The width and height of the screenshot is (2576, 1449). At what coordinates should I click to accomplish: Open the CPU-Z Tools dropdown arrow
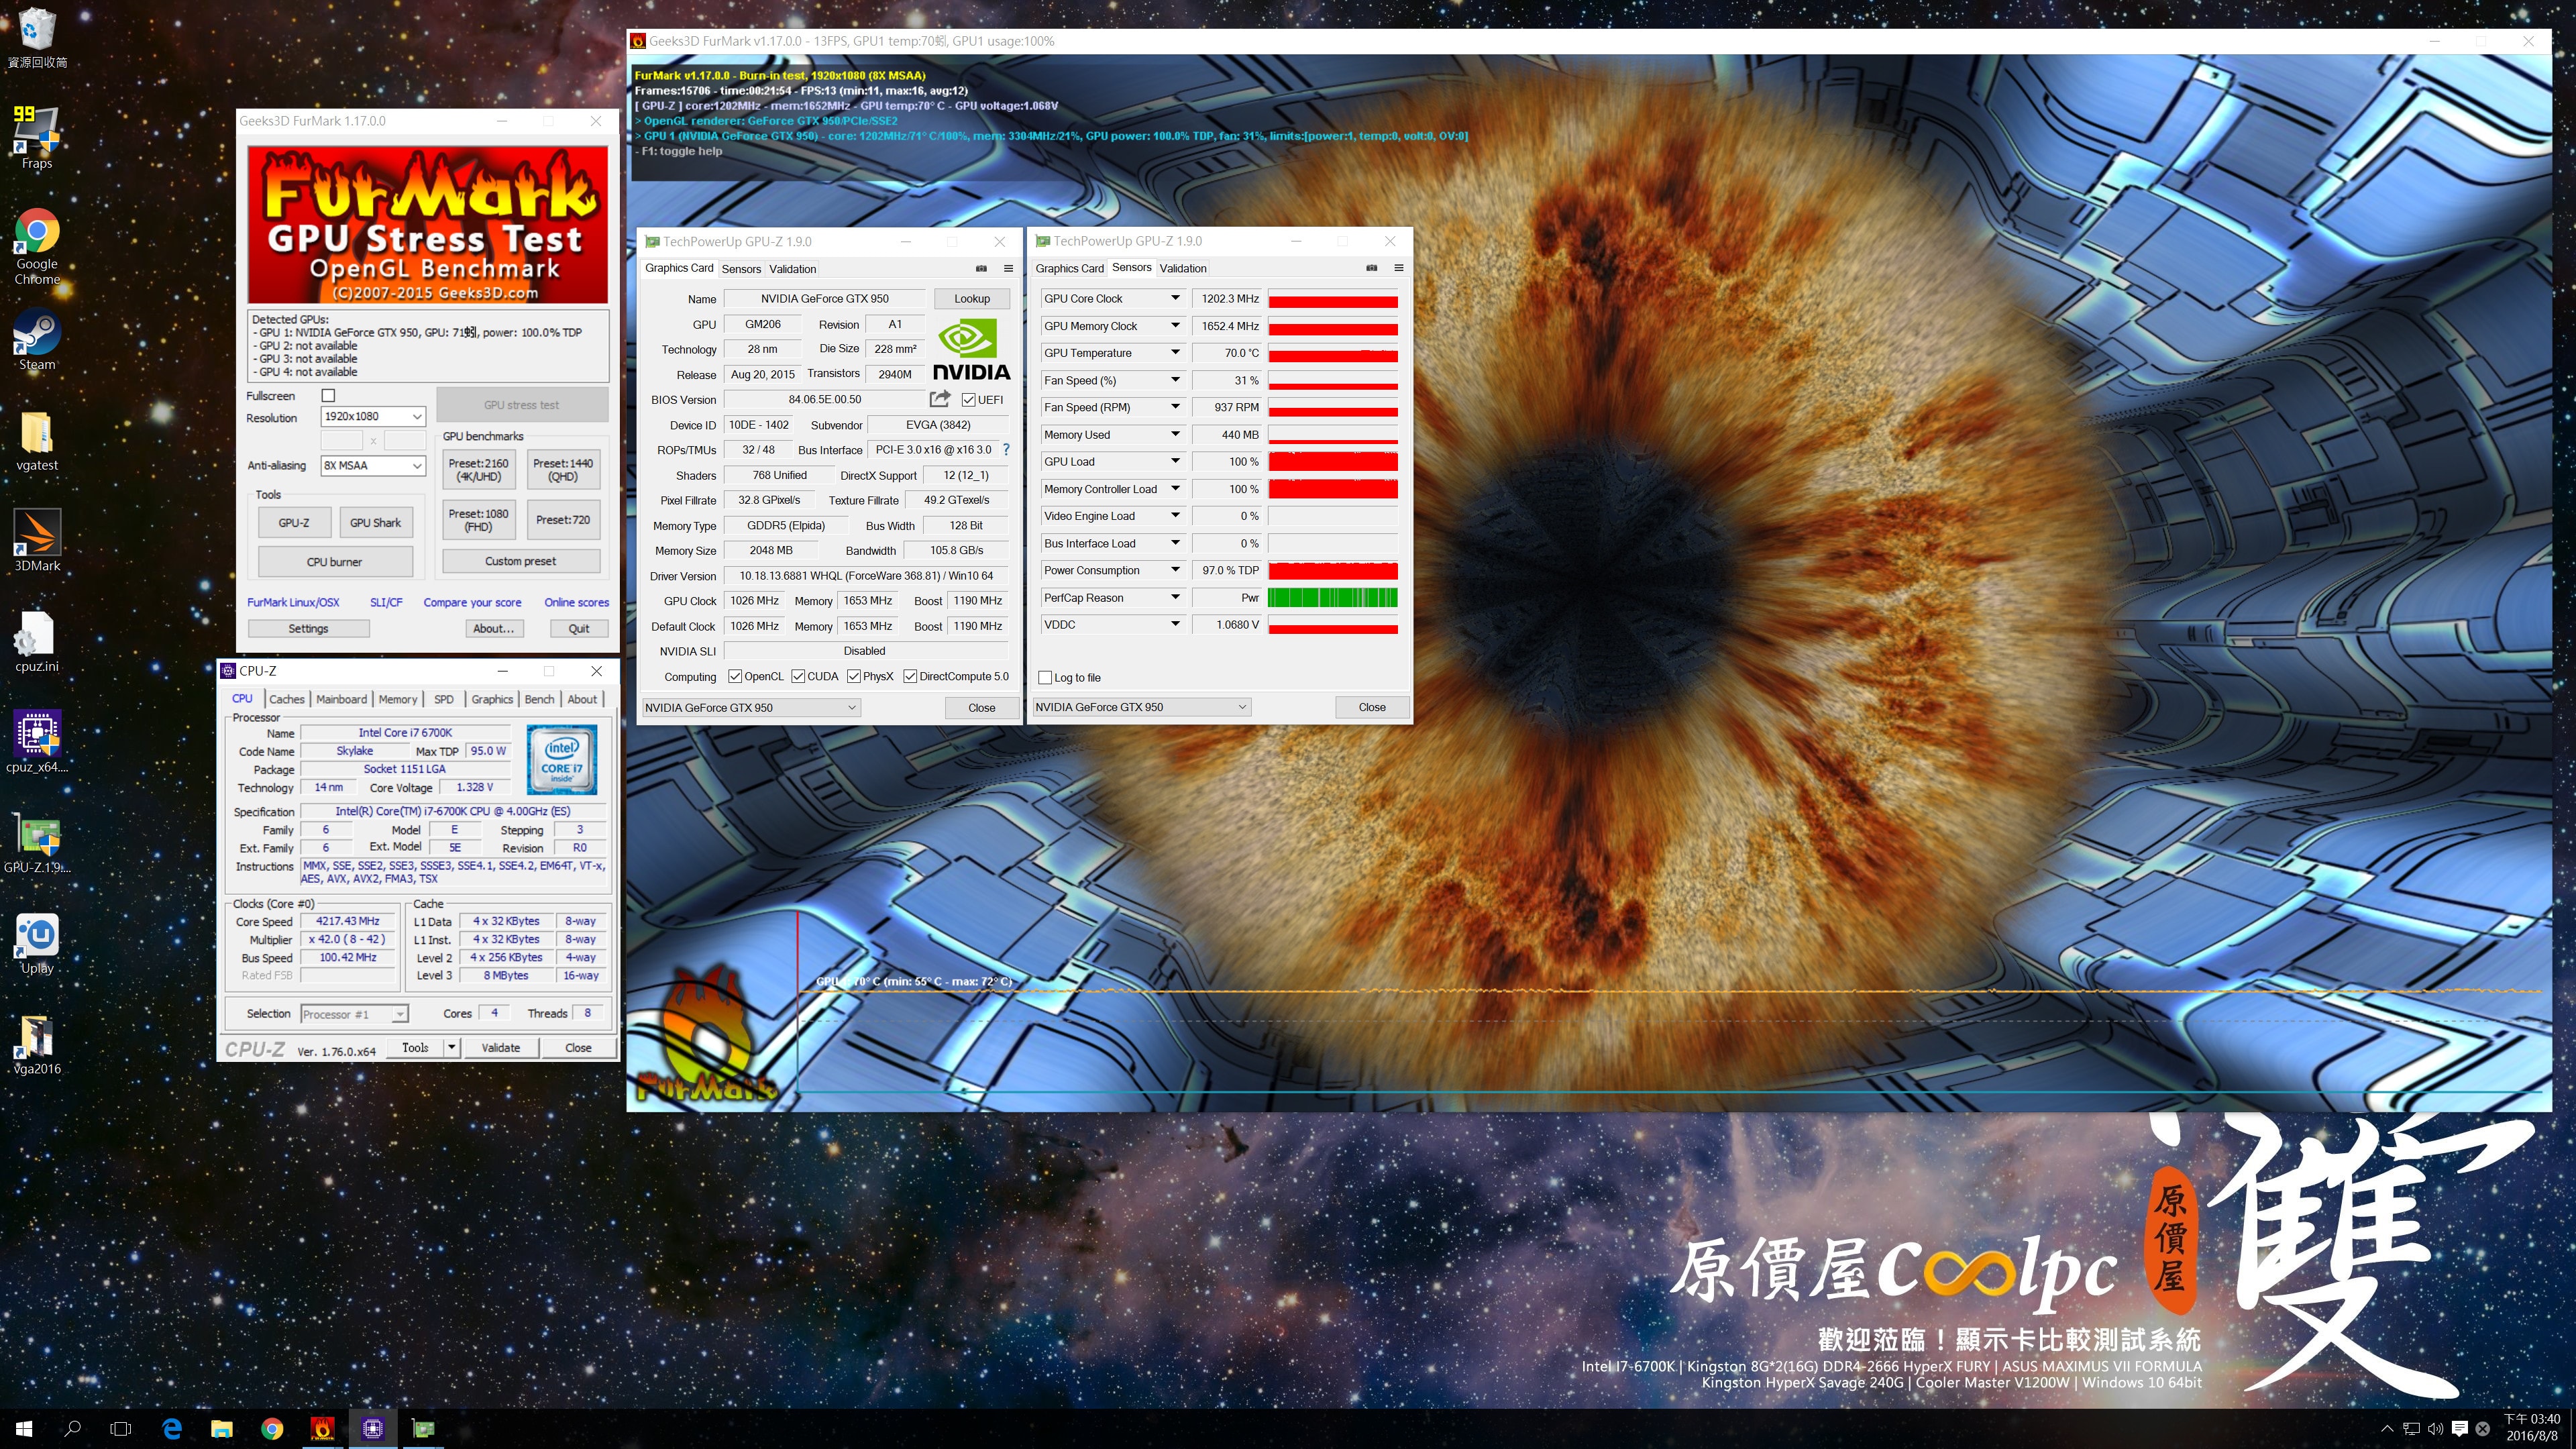452,1047
